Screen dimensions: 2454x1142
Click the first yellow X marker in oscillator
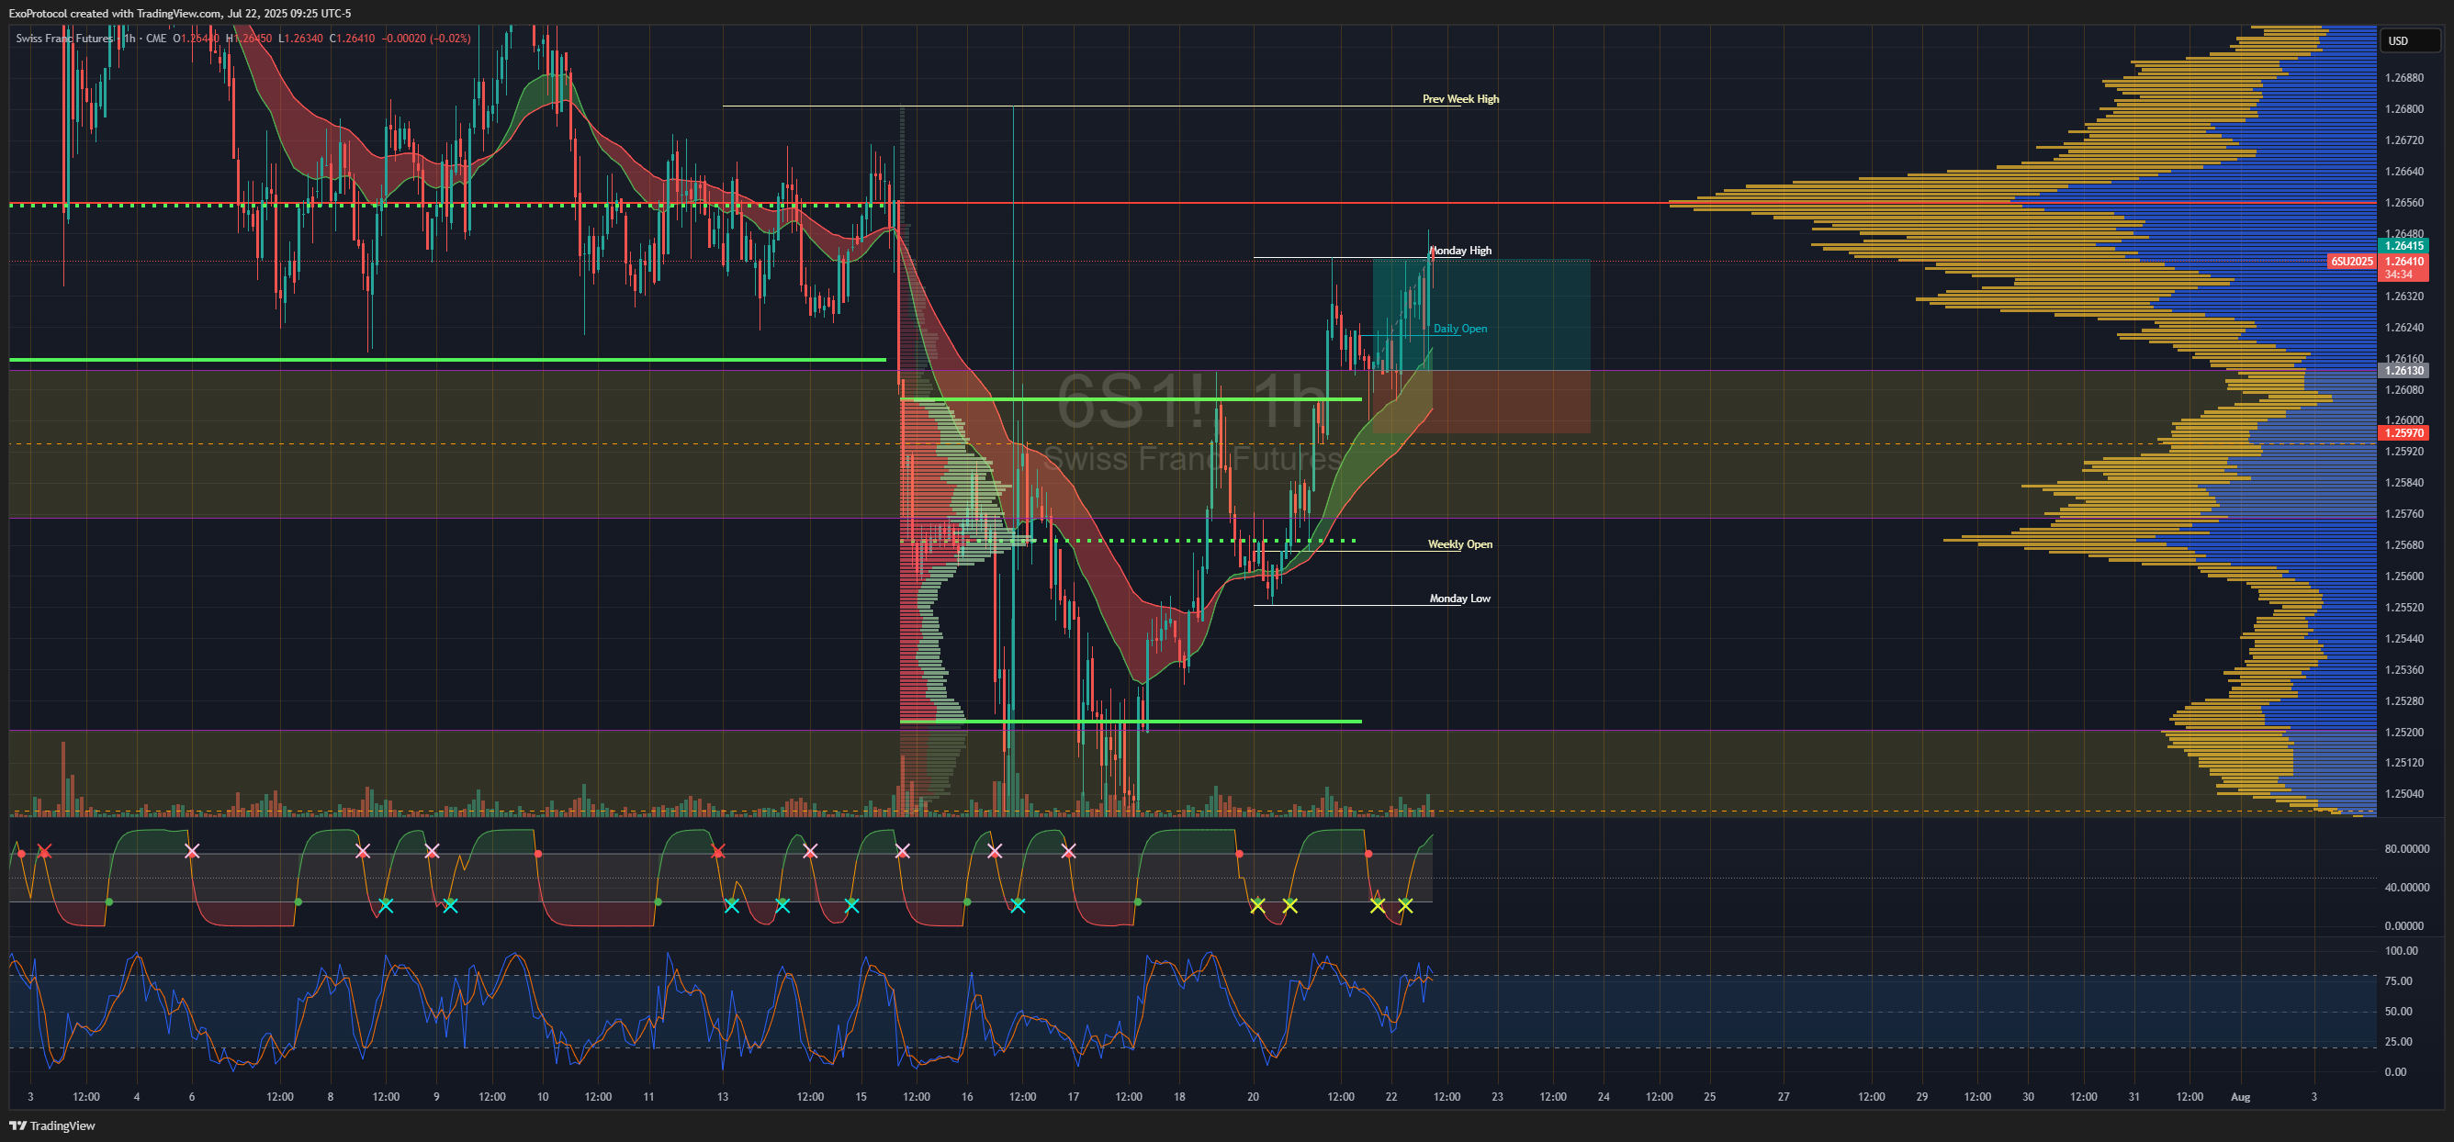tap(1257, 906)
